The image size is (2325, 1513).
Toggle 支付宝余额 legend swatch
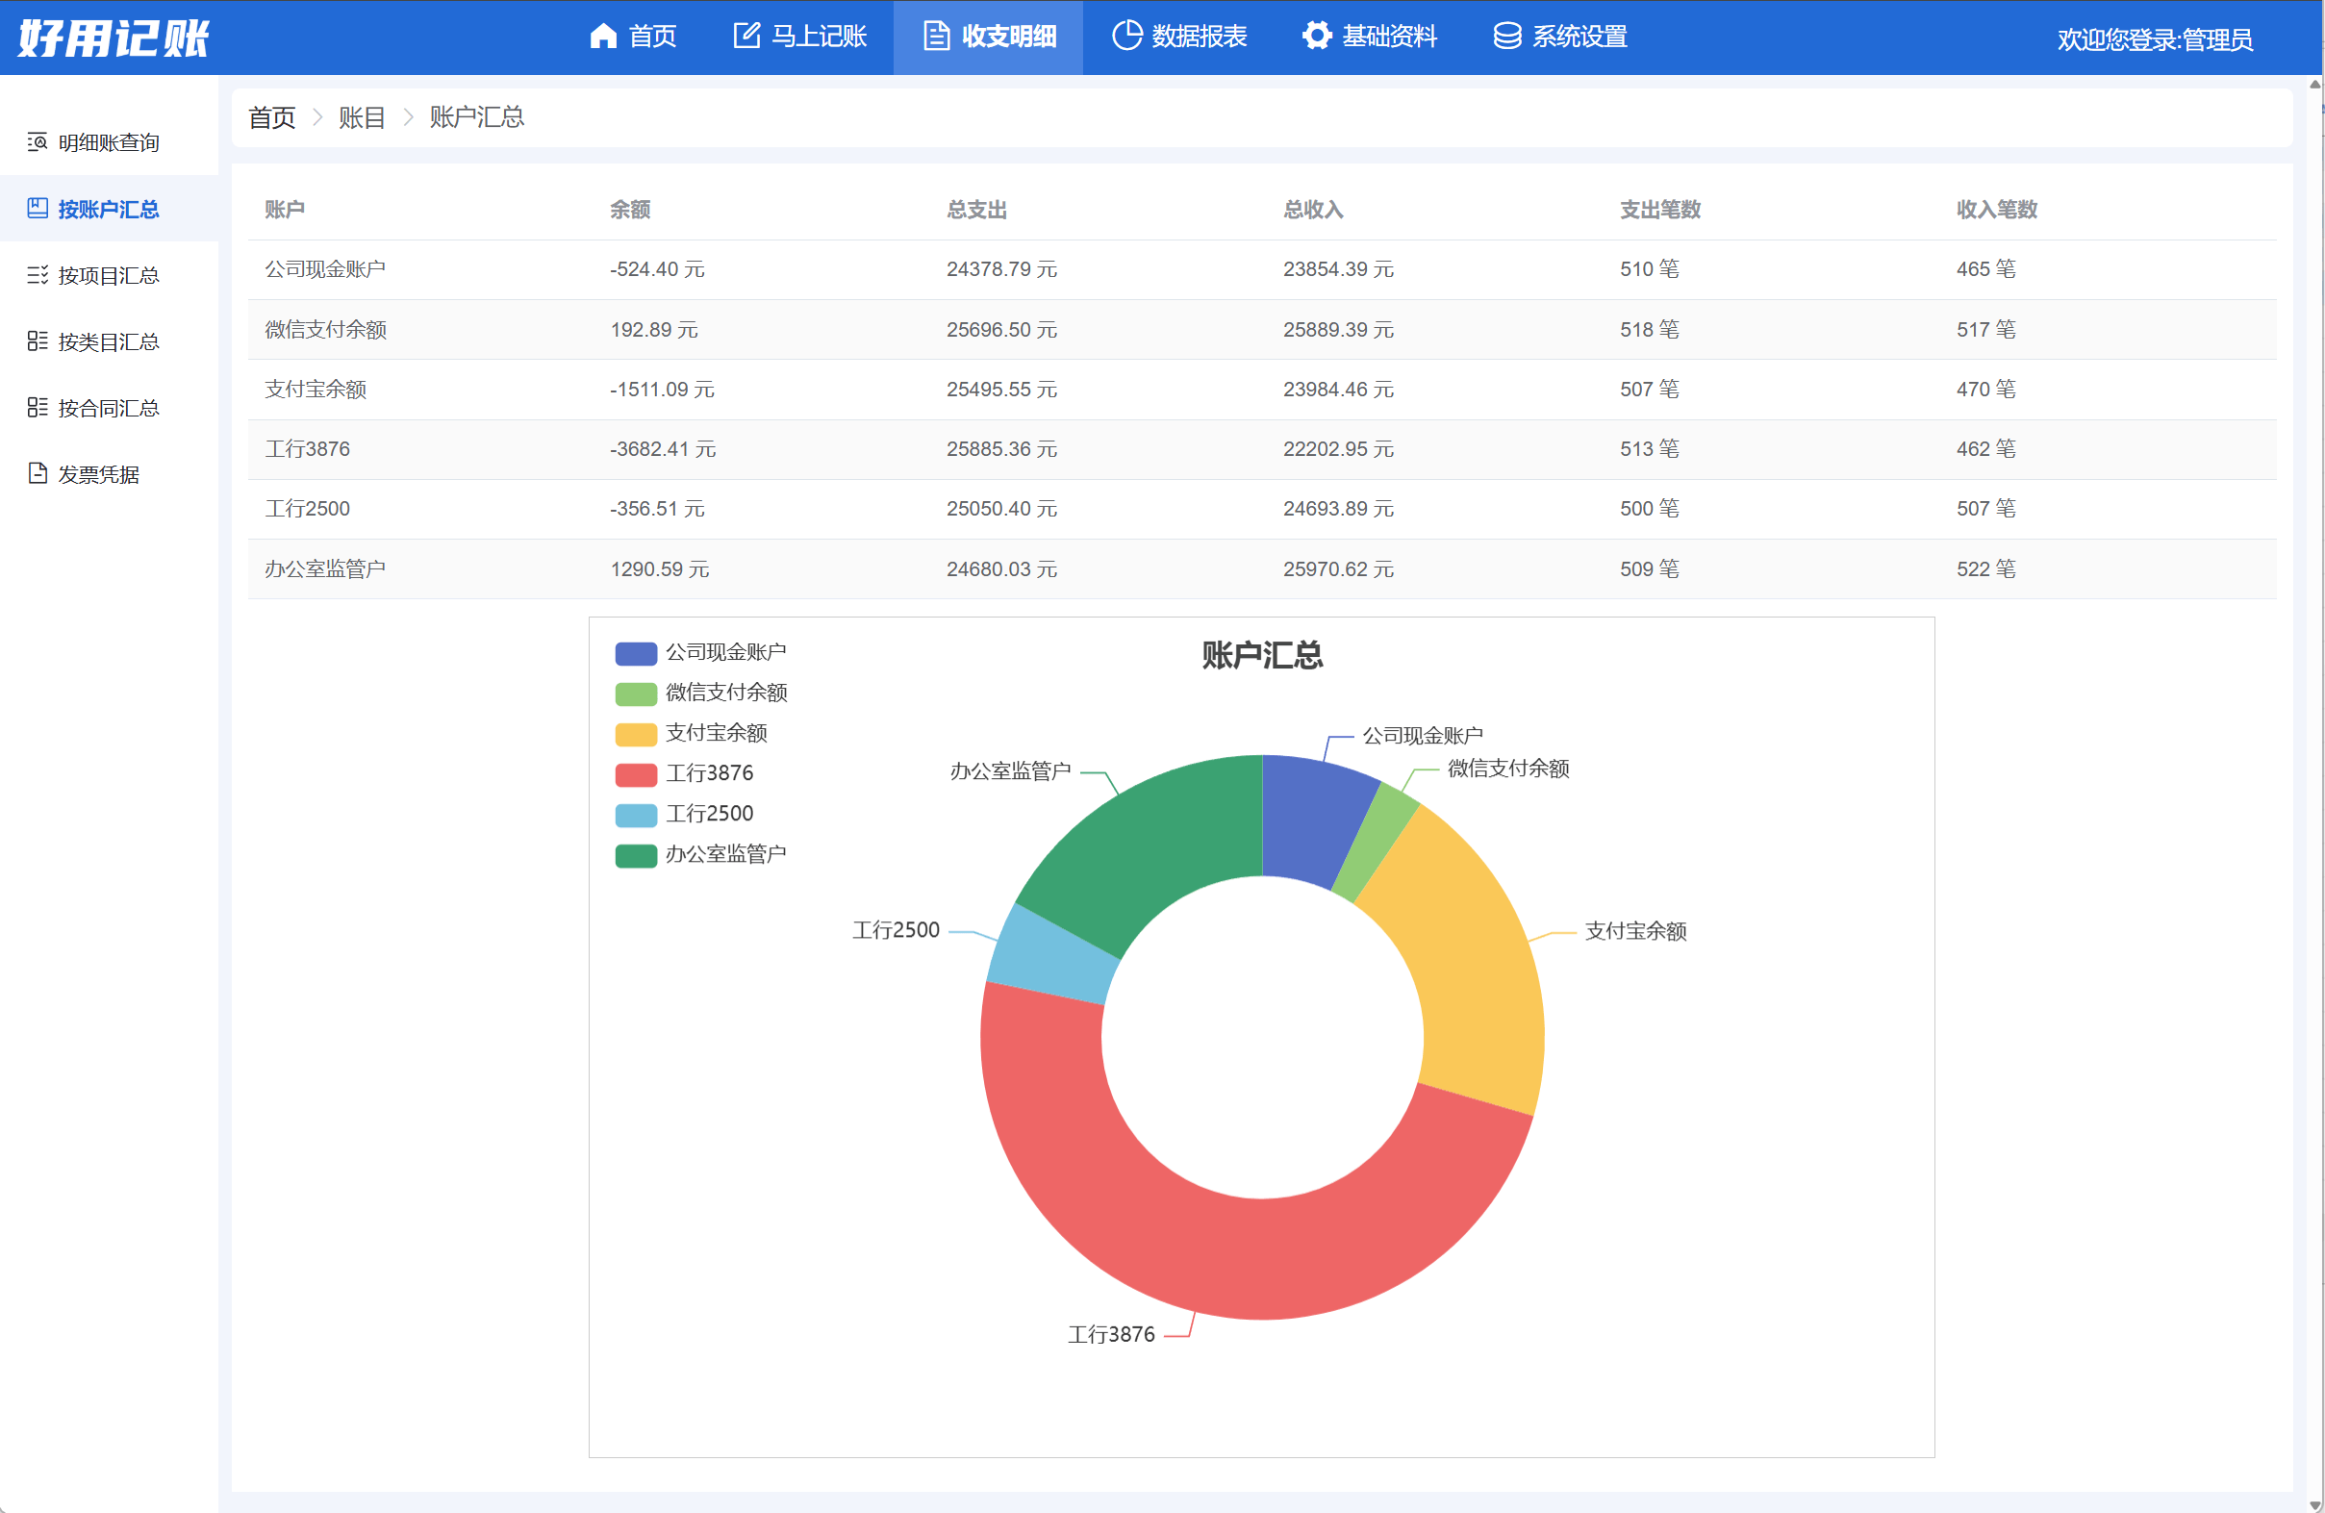[x=636, y=734]
